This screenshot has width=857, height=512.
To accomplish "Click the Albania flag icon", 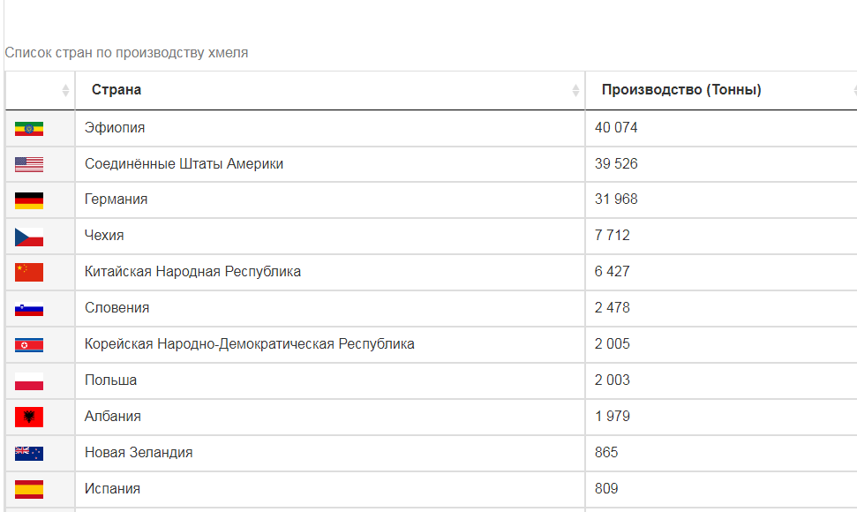I will coord(29,417).
